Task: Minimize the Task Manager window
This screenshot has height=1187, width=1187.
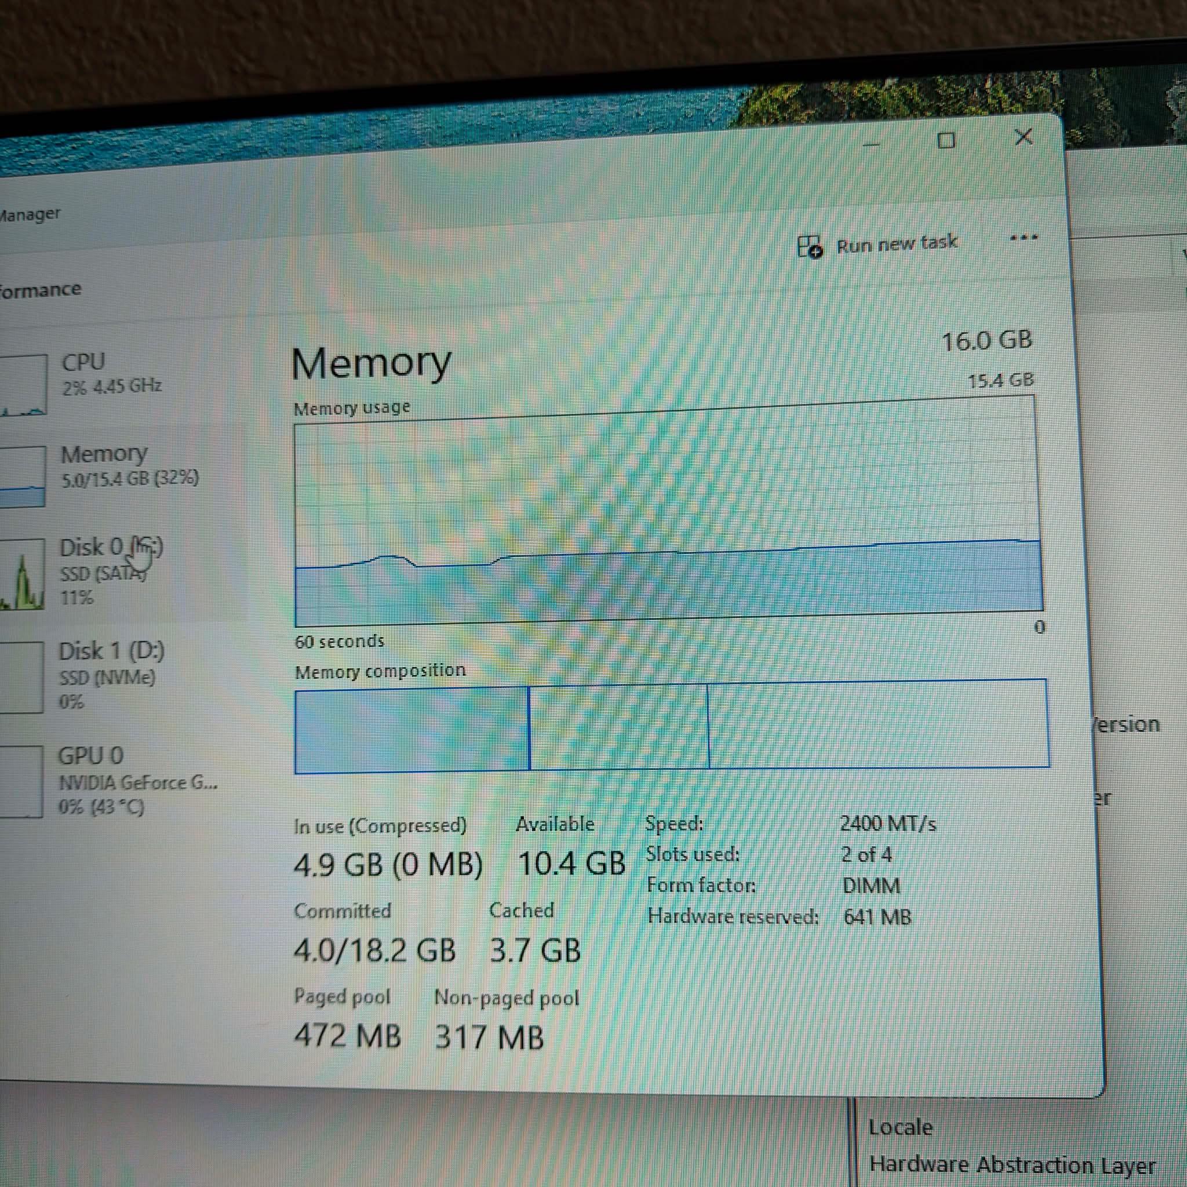Action: pyautogui.click(x=871, y=144)
